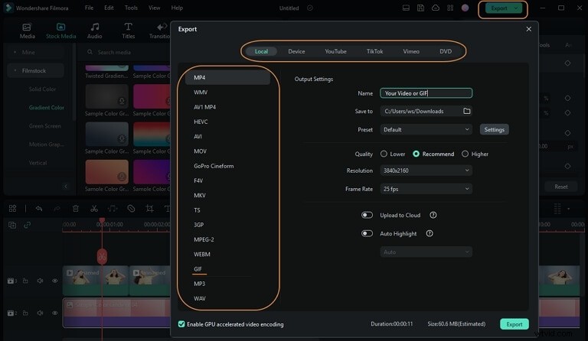Image resolution: width=588 pixels, height=341 pixels.
Task: Click the Save to path field
Action: [x=426, y=111]
